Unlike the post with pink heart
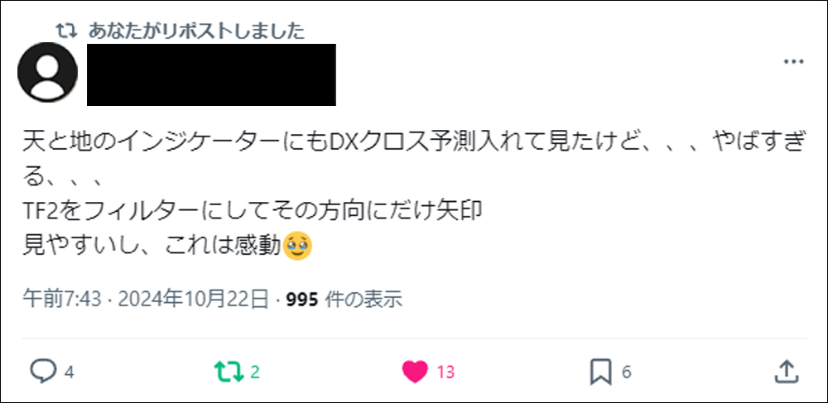Viewport: 828px width, 403px height. click(x=415, y=372)
